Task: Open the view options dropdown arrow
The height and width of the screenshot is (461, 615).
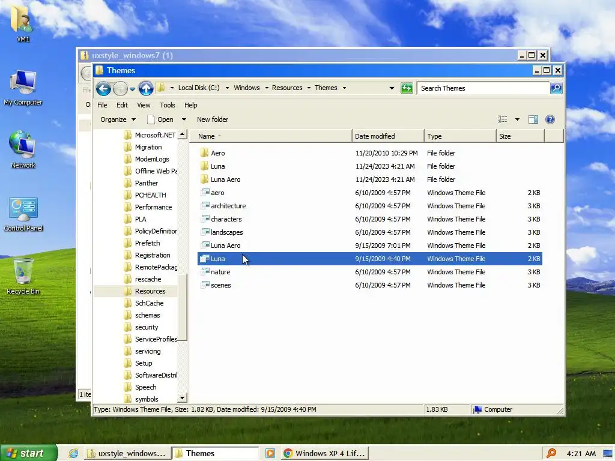Action: coord(517,119)
